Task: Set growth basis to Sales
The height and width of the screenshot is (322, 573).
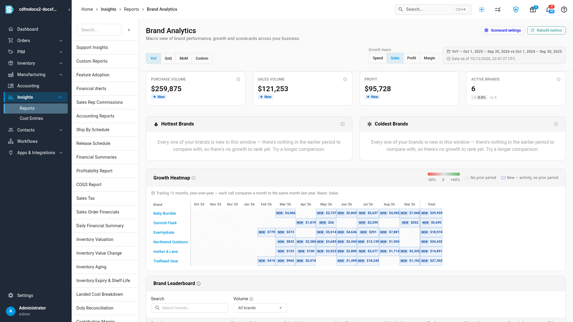Action: tap(395, 58)
